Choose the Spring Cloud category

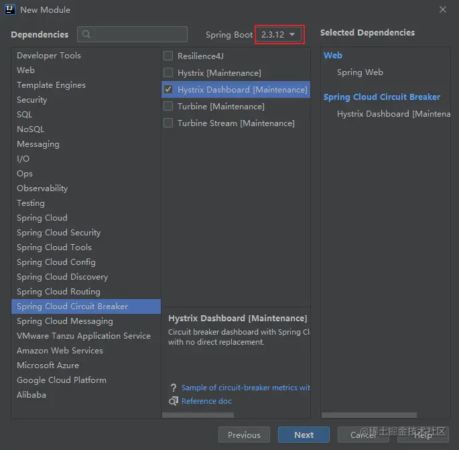coord(86,218)
